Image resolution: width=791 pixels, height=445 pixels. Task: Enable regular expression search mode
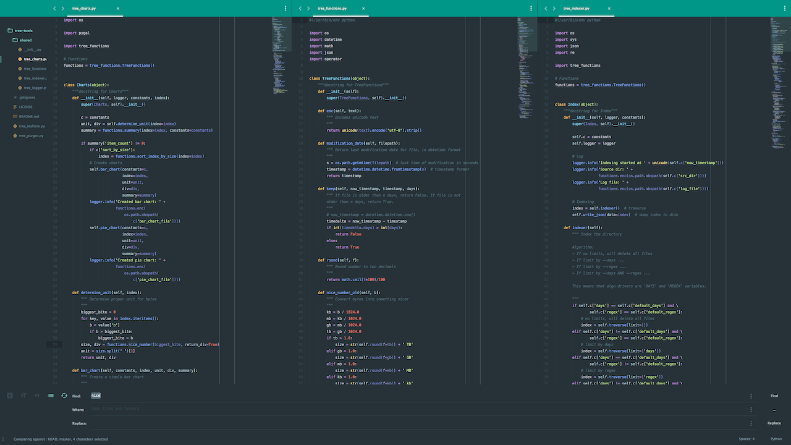click(x=10, y=396)
